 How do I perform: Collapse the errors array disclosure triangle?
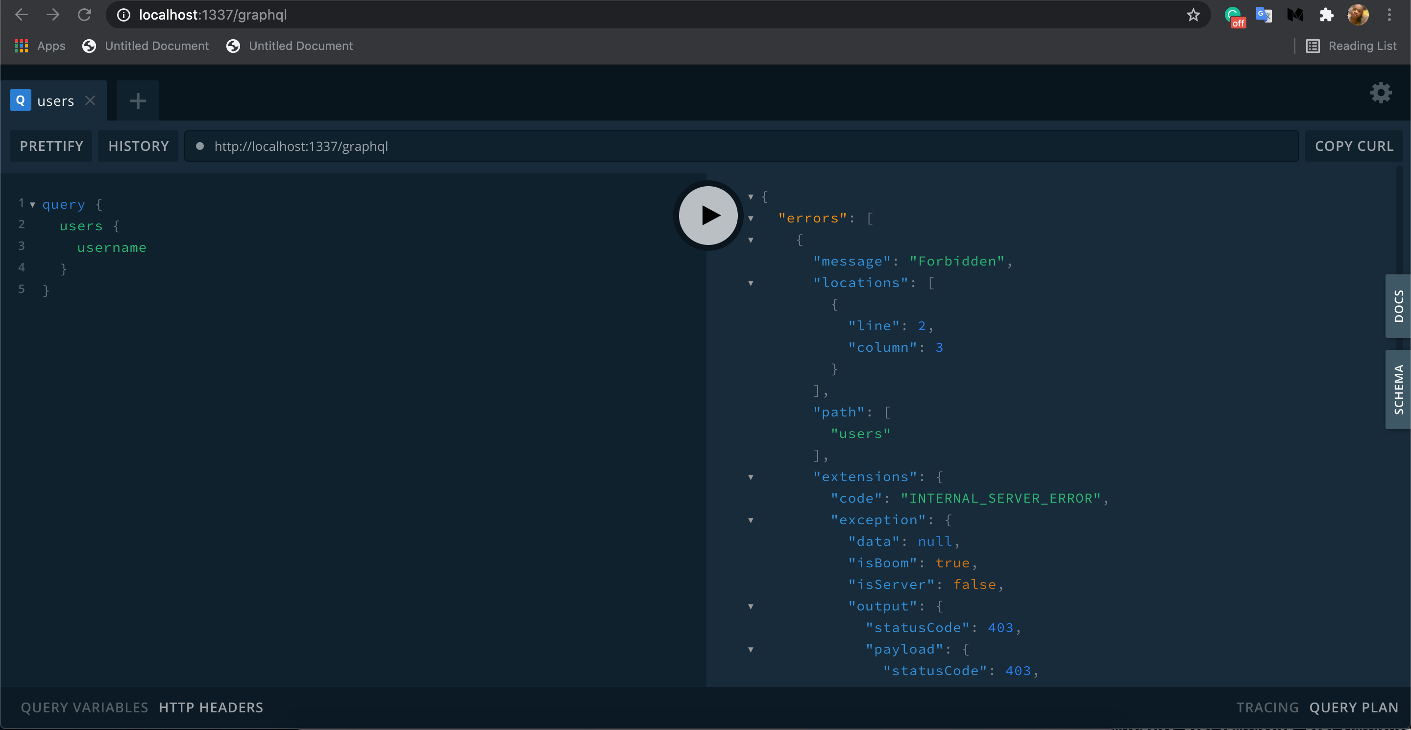pos(751,219)
